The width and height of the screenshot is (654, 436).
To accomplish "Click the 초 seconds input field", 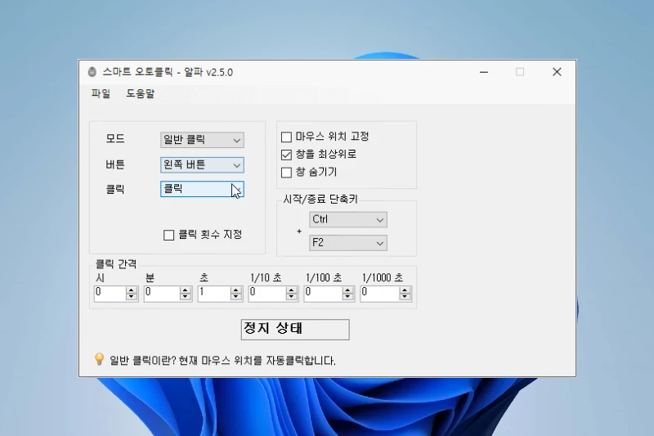I will pyautogui.click(x=214, y=293).
